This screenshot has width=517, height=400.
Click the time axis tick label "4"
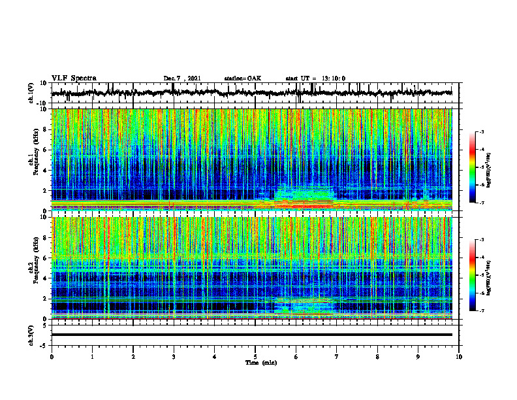tap(215, 357)
